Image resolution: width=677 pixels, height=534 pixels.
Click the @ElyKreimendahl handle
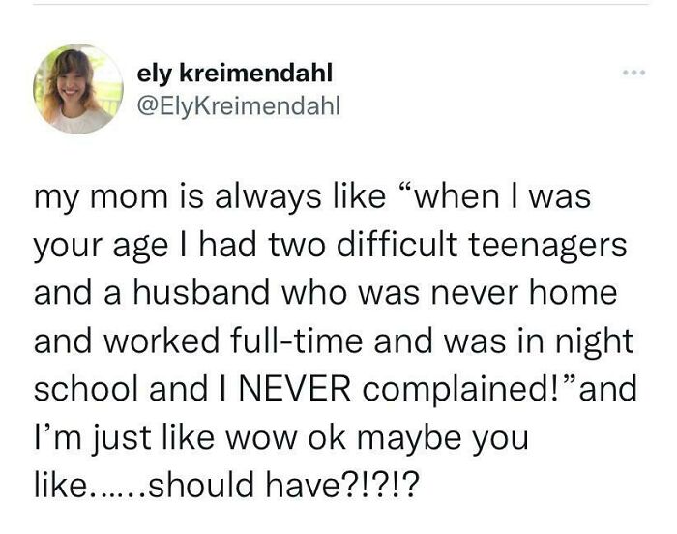[239, 104]
